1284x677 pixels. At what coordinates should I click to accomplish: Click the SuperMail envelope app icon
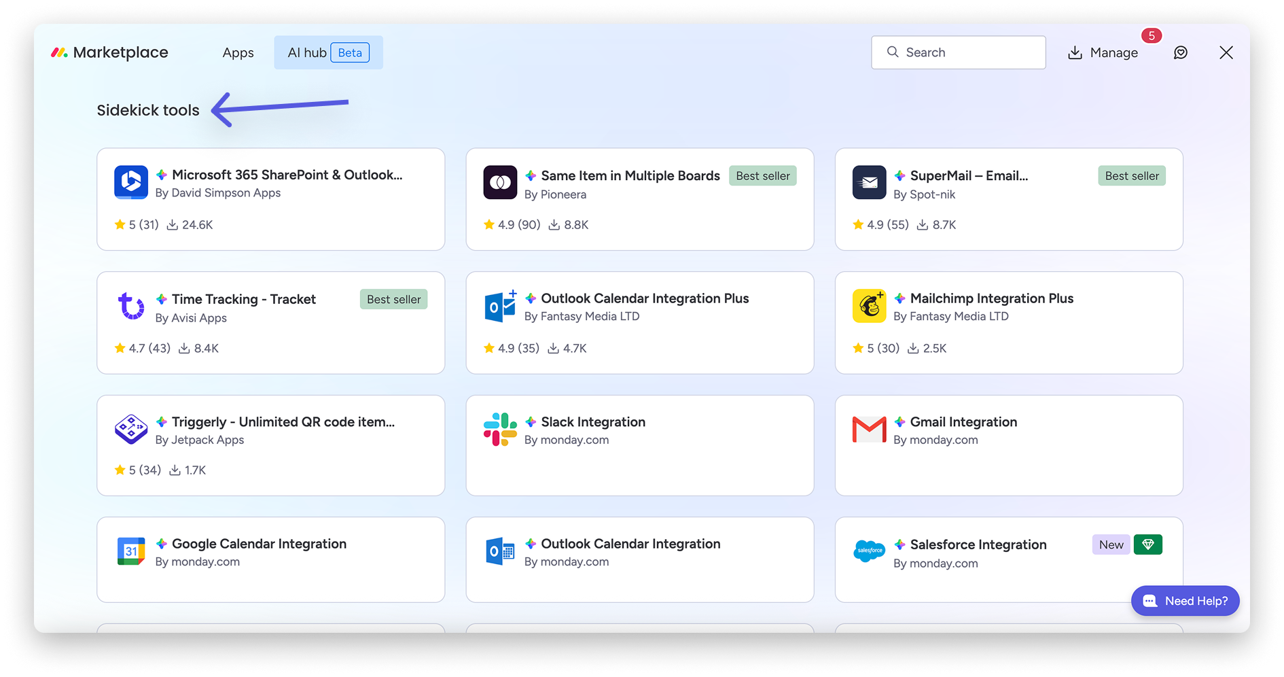coord(870,182)
